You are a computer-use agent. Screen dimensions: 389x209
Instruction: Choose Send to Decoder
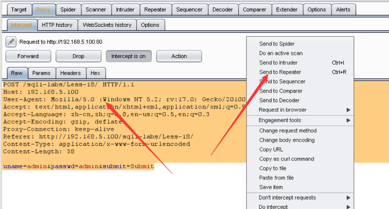click(300, 100)
